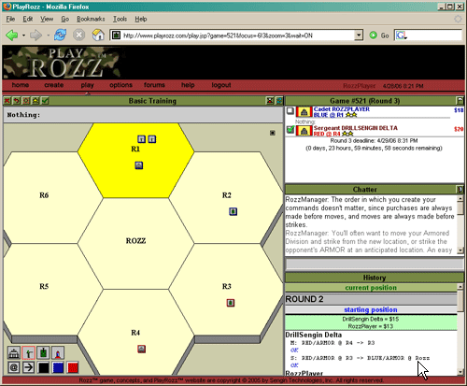467x386 pixels.
Task: Click the R6 hexagon region
Action: tap(44, 197)
